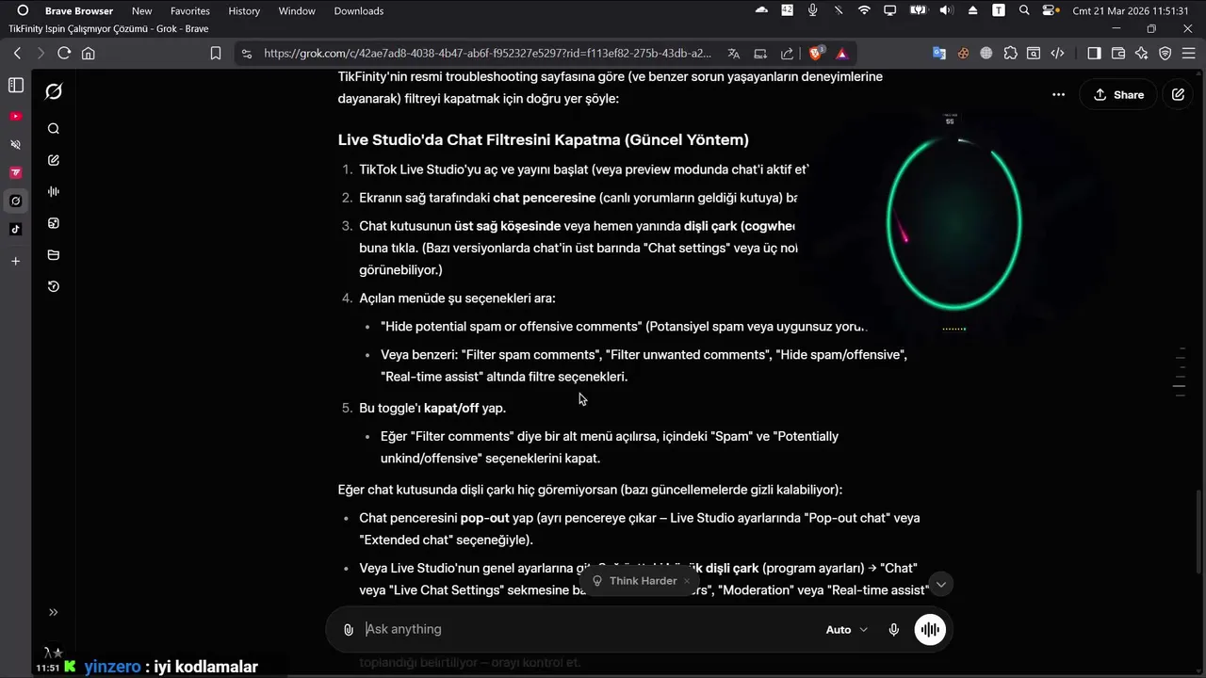Open site settings icon in address bar

coord(247,54)
